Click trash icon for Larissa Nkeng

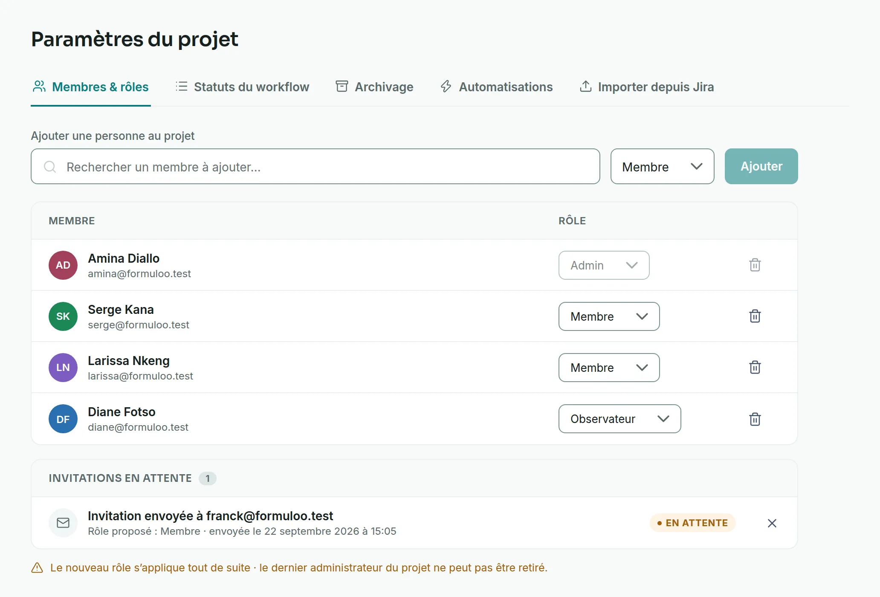[x=755, y=367]
